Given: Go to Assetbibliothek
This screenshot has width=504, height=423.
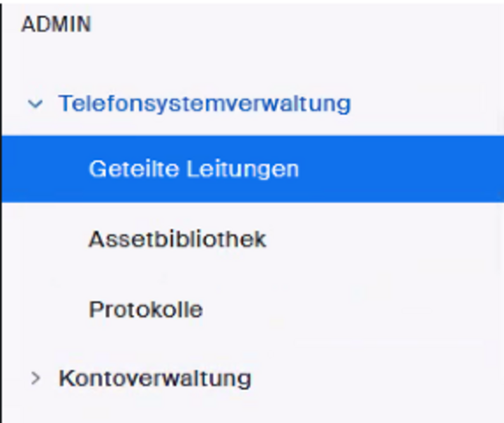Looking at the screenshot, I should pos(177,240).
